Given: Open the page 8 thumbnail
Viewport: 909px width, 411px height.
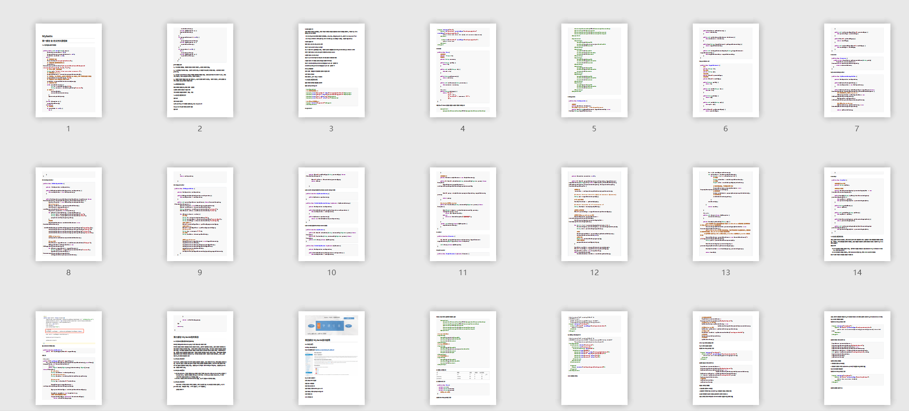Looking at the screenshot, I should (69, 215).
